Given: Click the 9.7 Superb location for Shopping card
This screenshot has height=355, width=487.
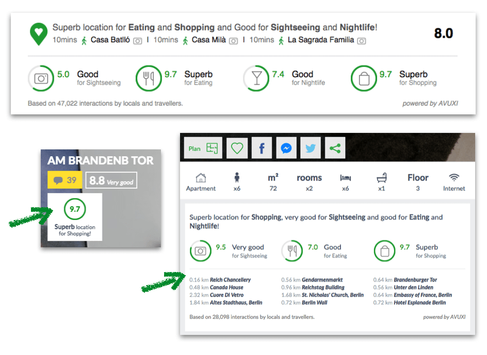Looking at the screenshot, I should pyautogui.click(x=75, y=217).
